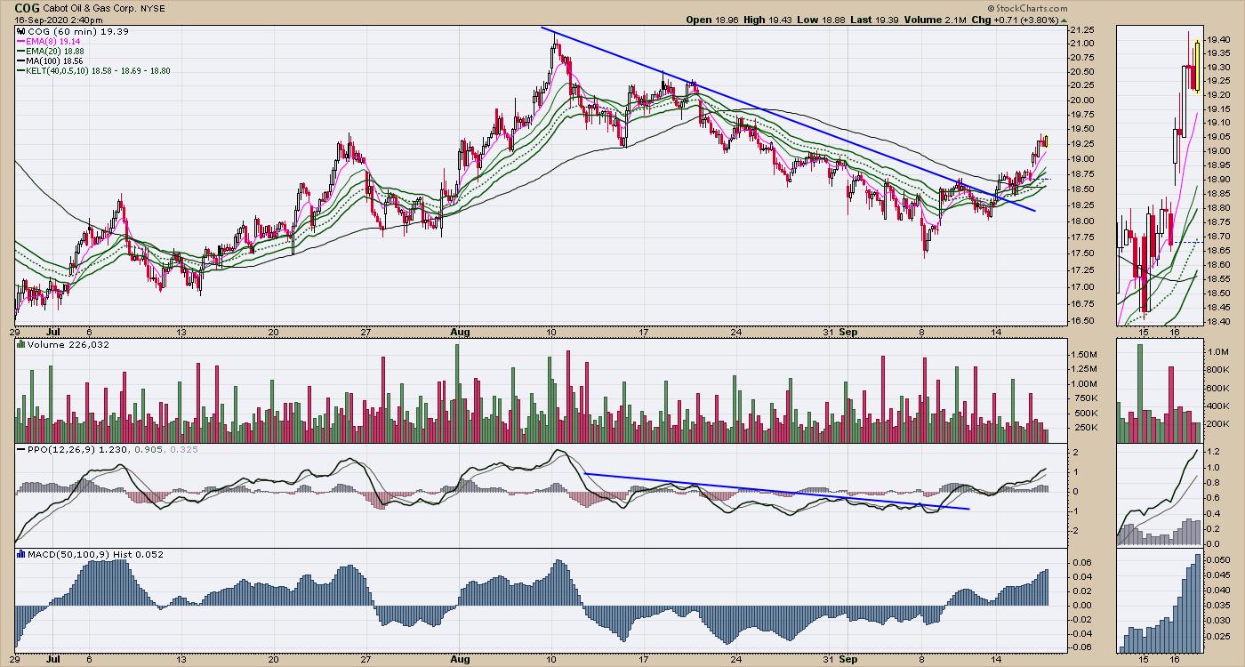The height and width of the screenshot is (667, 1245).
Task: Click the magenta EMA(8) legend line marker
Action: (21, 41)
